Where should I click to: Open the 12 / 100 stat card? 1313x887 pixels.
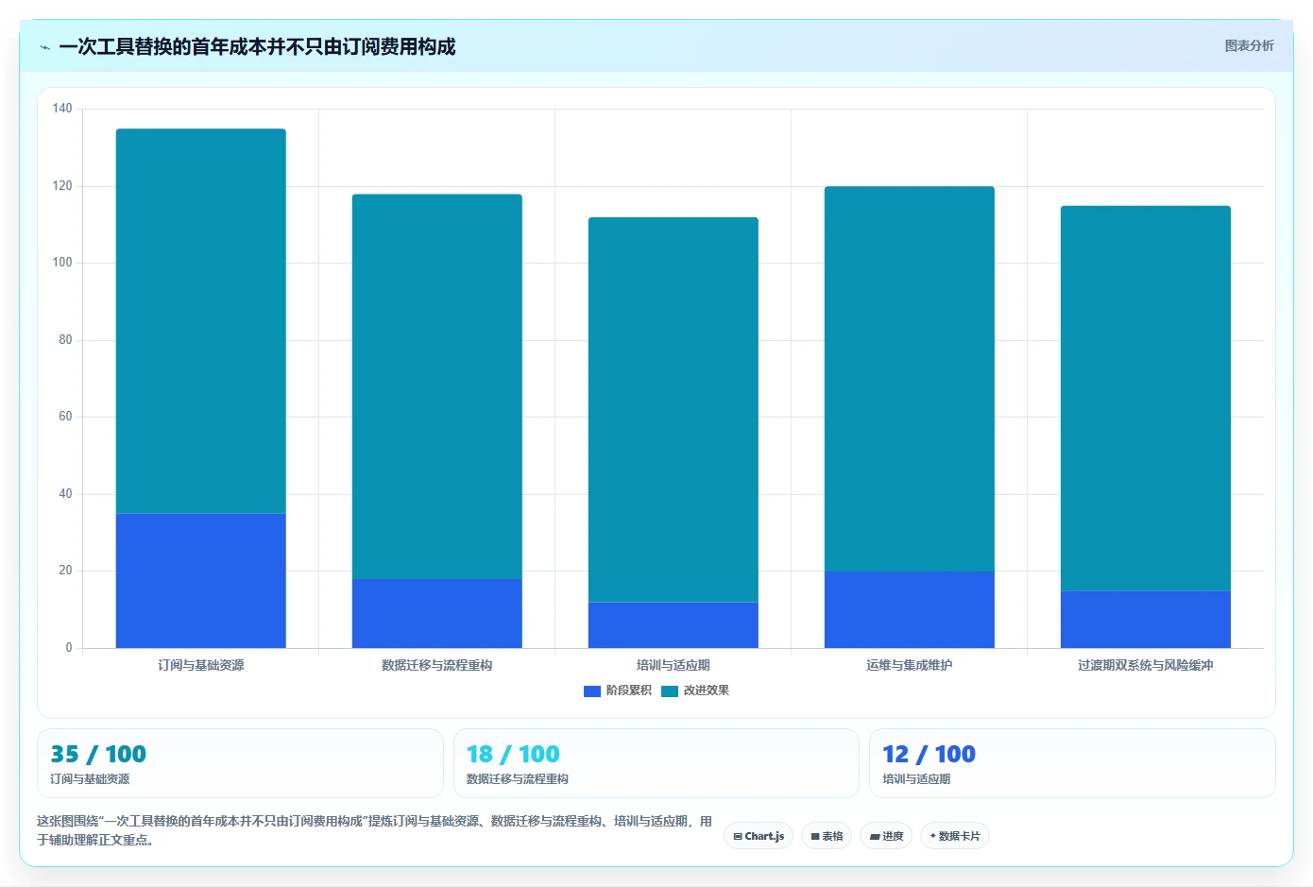1072,763
